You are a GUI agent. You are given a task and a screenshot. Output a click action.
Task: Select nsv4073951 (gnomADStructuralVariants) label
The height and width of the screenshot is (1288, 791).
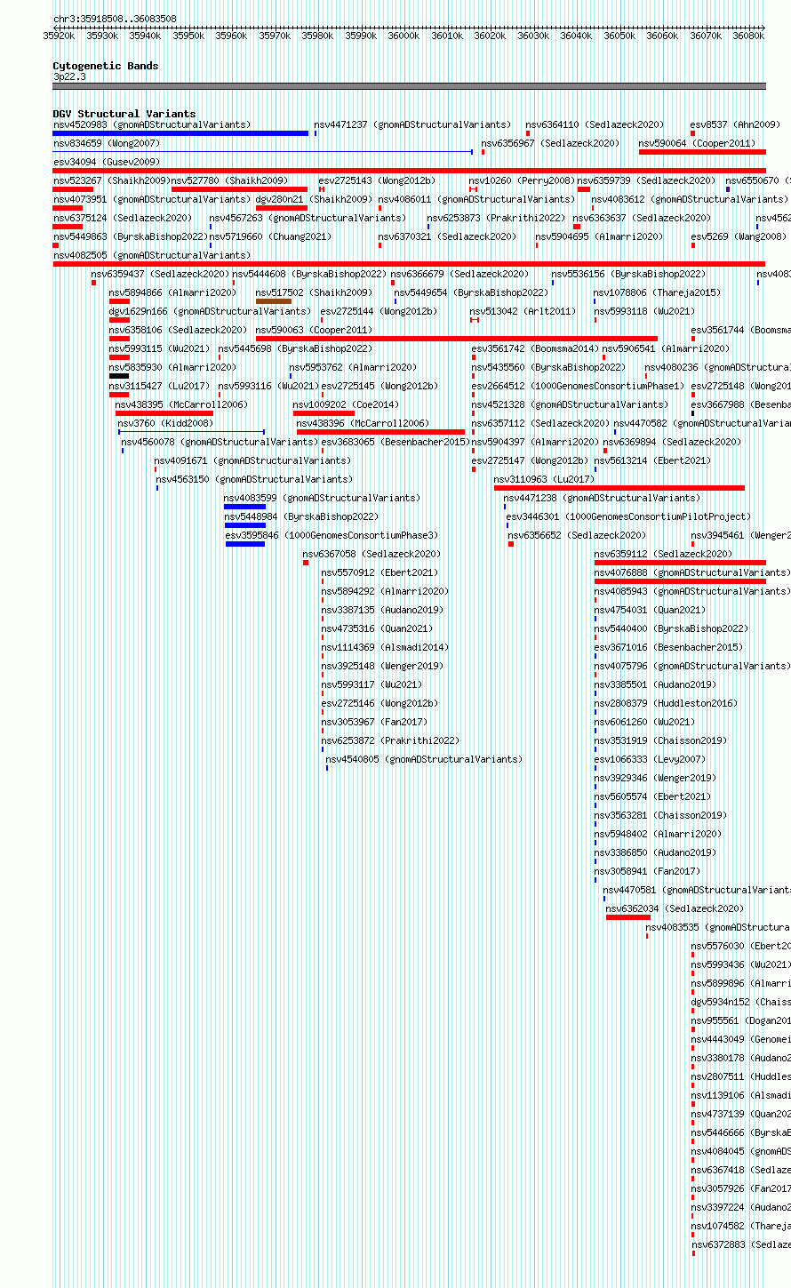(152, 199)
